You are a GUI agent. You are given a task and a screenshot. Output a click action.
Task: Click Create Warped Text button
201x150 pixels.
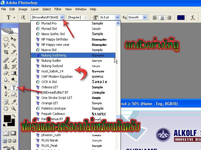193,17
